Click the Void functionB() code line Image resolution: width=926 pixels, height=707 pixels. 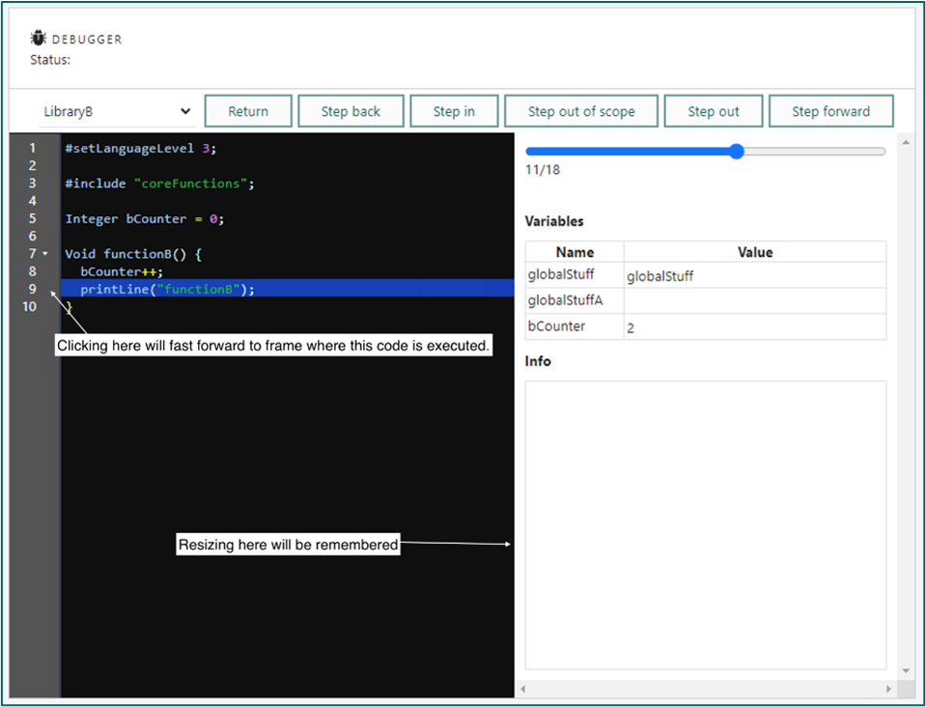[x=133, y=254]
